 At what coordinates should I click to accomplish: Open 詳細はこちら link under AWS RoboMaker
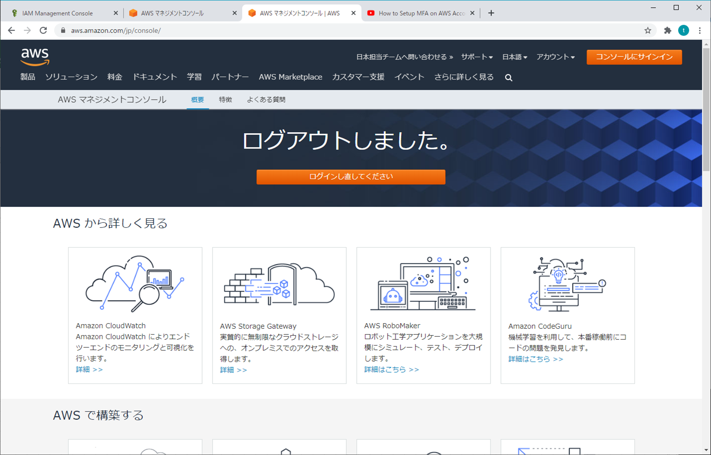pos(392,369)
